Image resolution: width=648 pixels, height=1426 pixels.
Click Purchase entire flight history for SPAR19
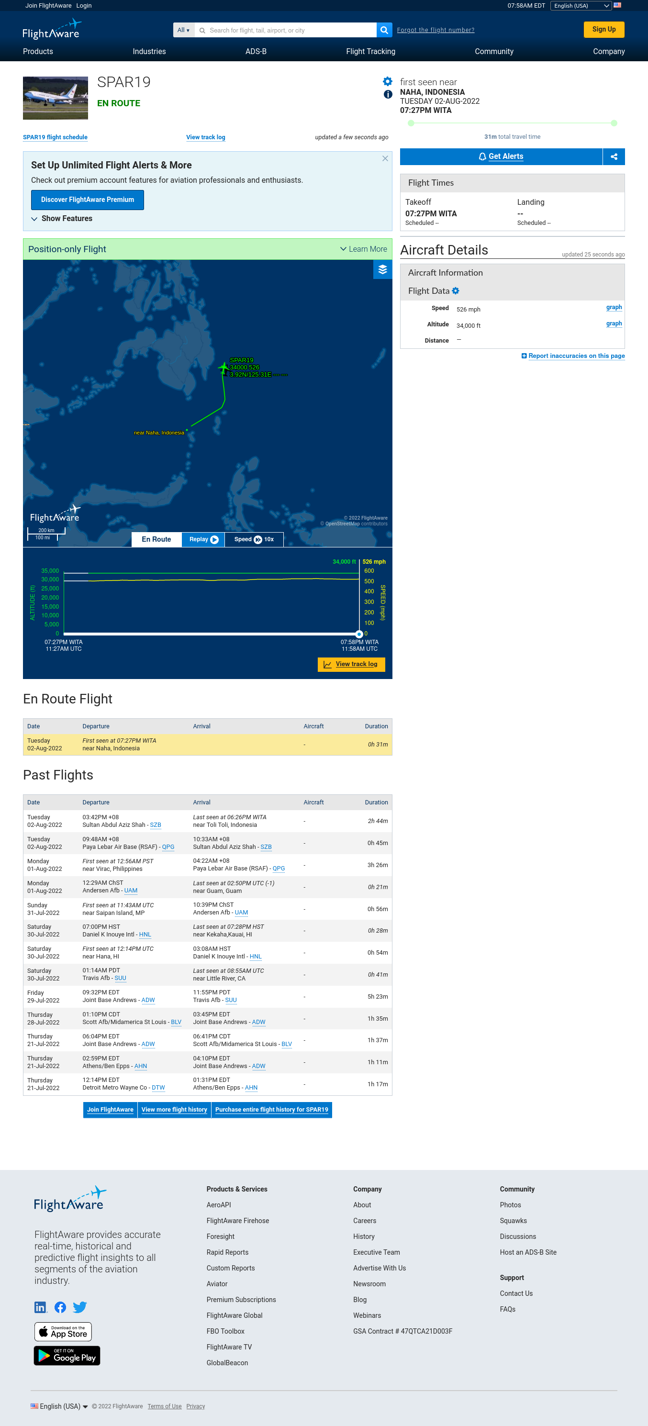271,1109
